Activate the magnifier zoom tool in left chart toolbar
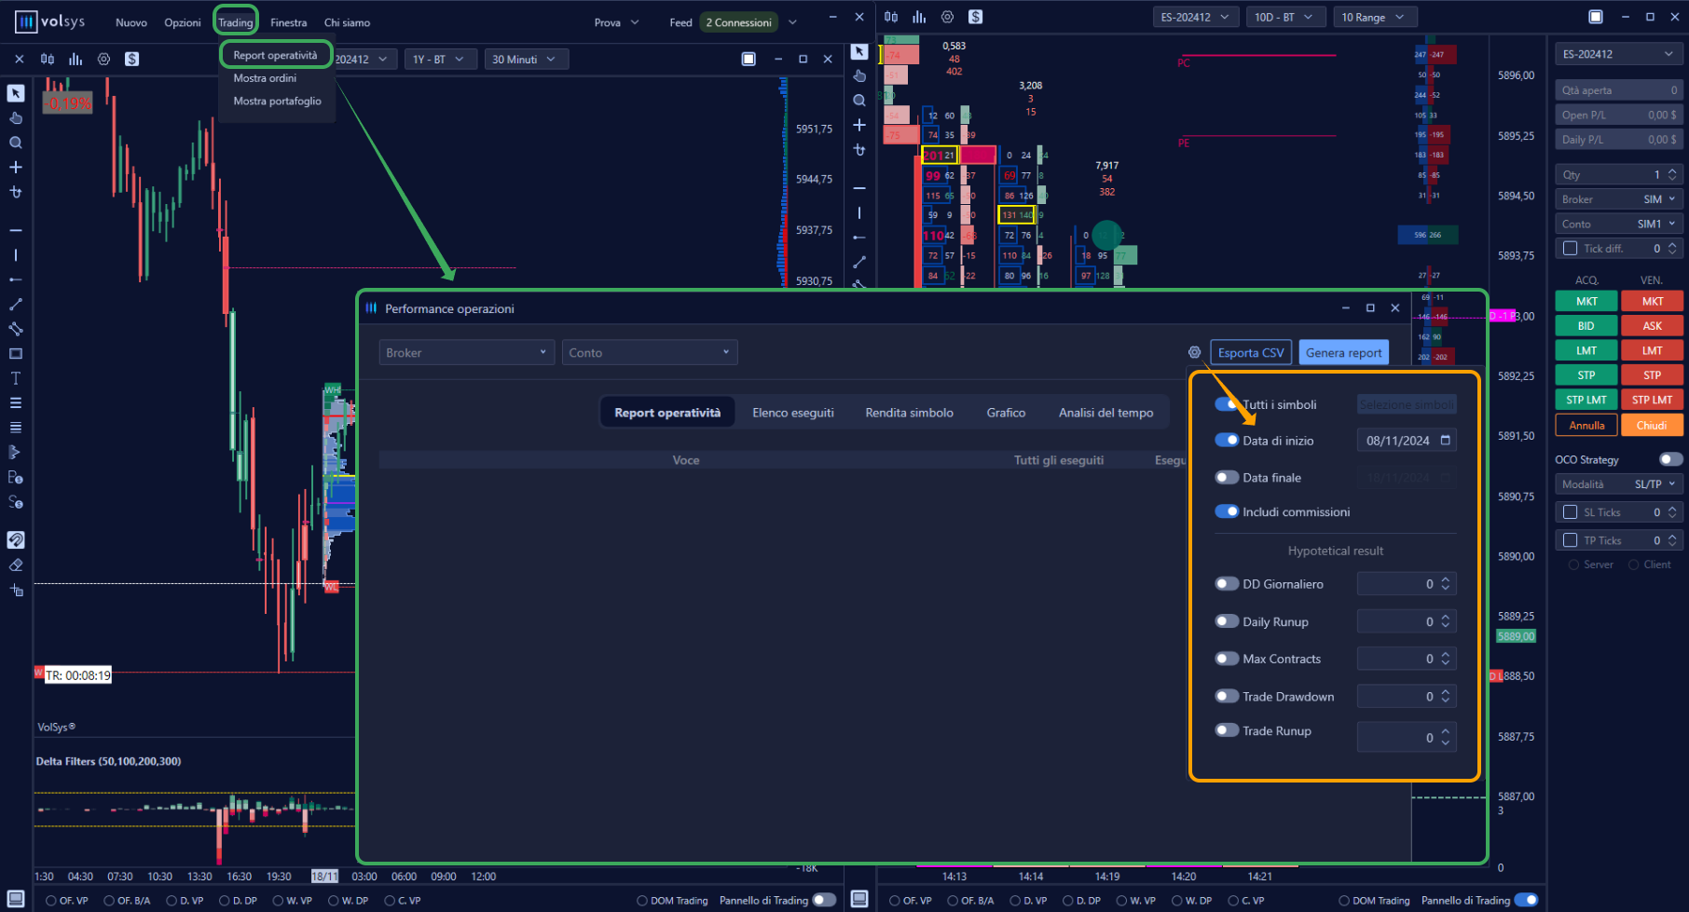Image resolution: width=1689 pixels, height=912 pixels. [x=16, y=143]
